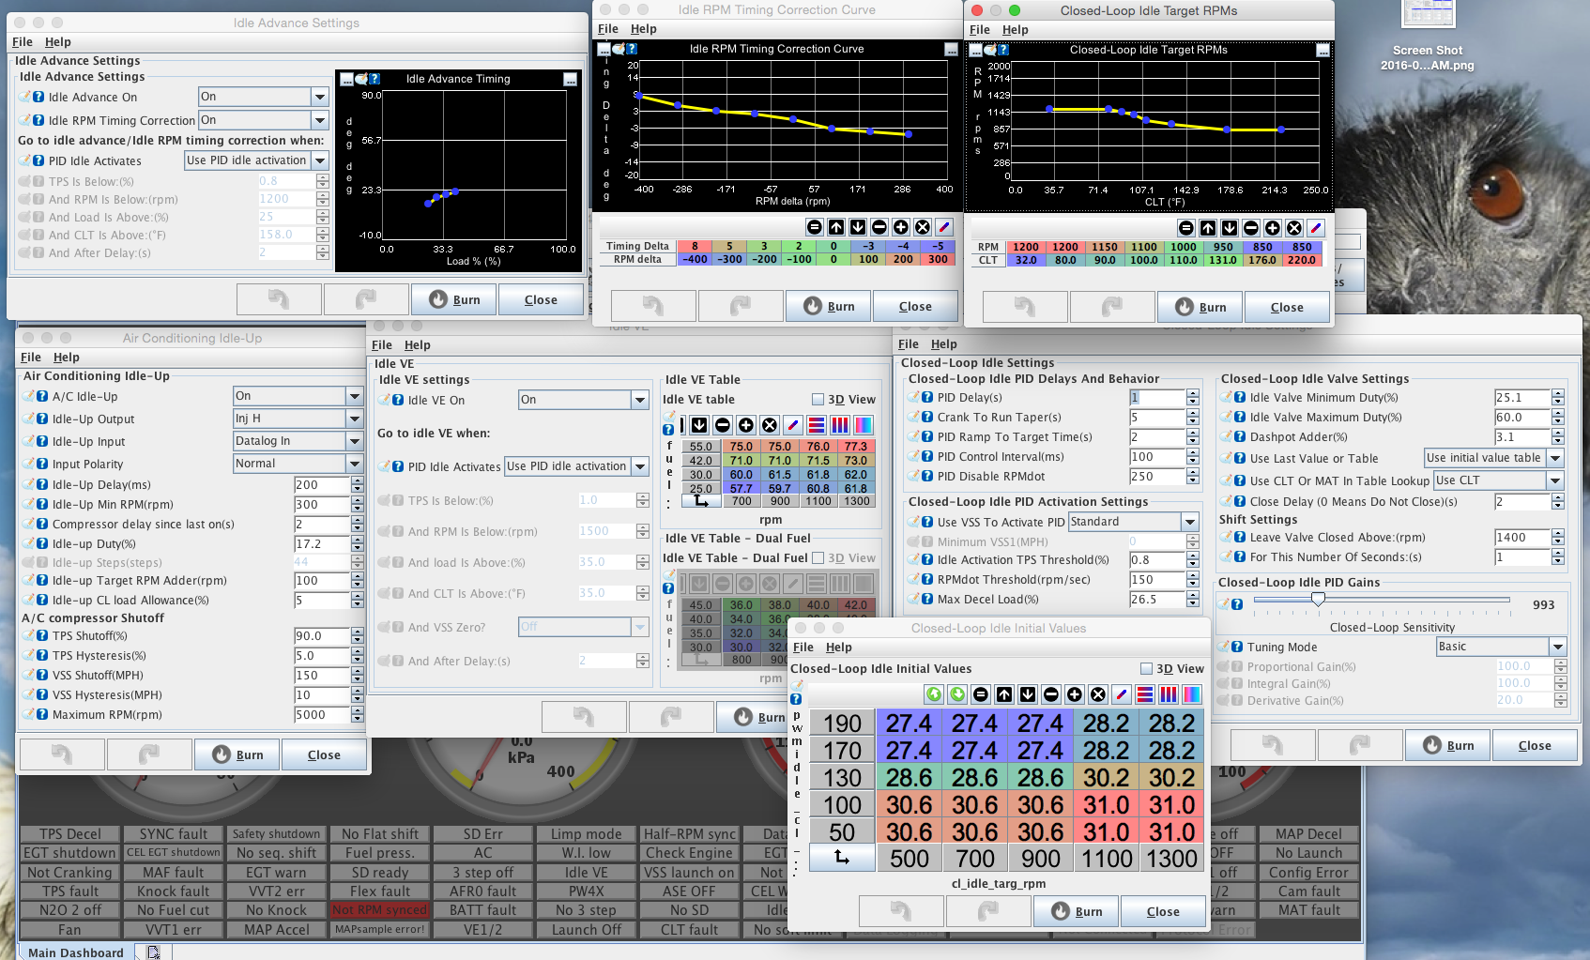This screenshot has height=960, width=1590.
Task: Click the Closed-Loop Sensitivity slider handle
Action: (x=1318, y=599)
